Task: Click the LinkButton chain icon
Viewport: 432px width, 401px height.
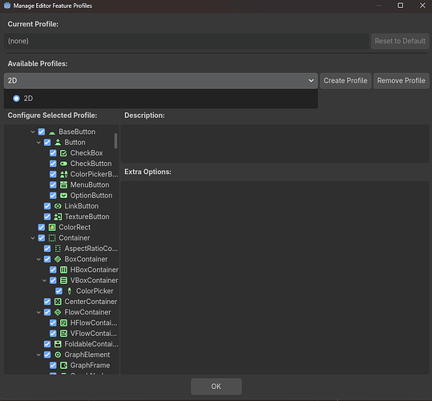Action: click(58, 206)
